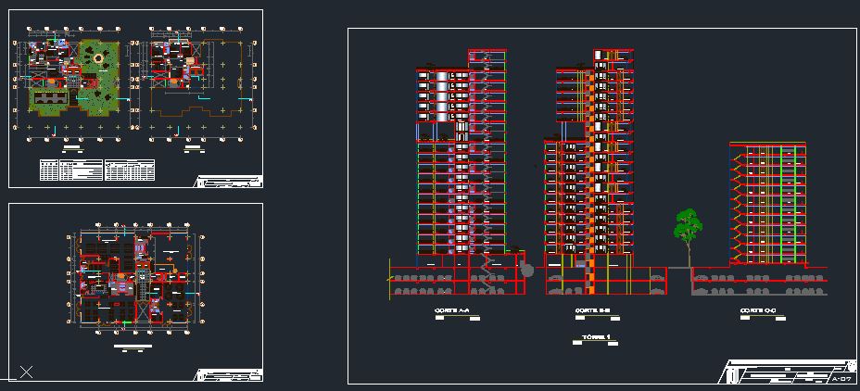This screenshot has height=391, width=860.
Task: Click the Corte C-C building section
Action: (767, 204)
